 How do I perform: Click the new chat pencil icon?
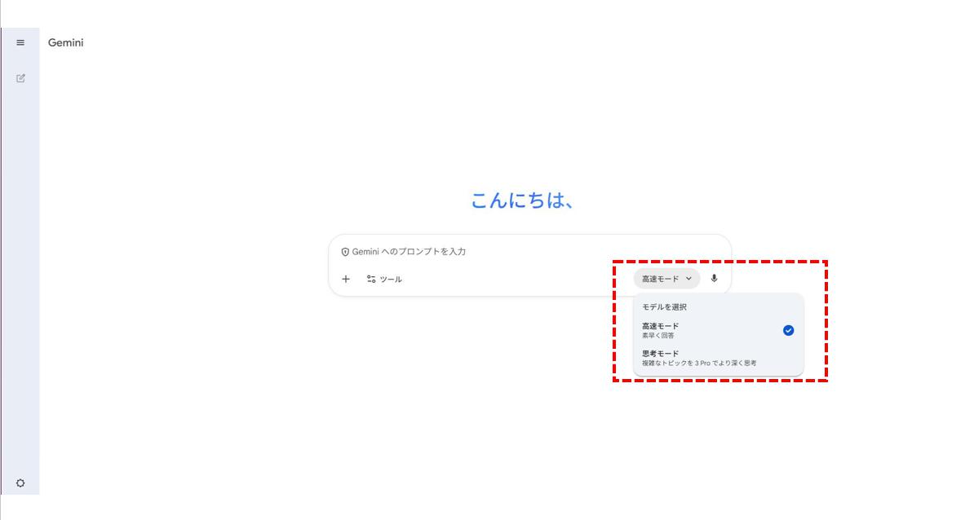20,78
